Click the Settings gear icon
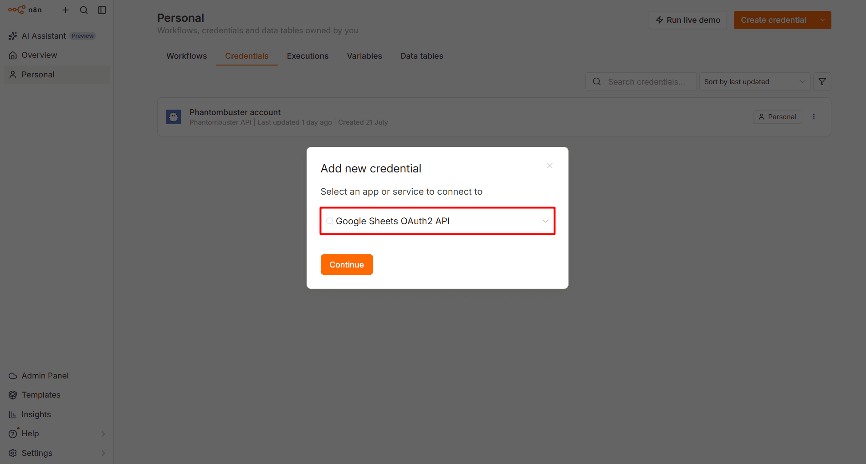Viewport: 866px width, 464px height. 13,453
